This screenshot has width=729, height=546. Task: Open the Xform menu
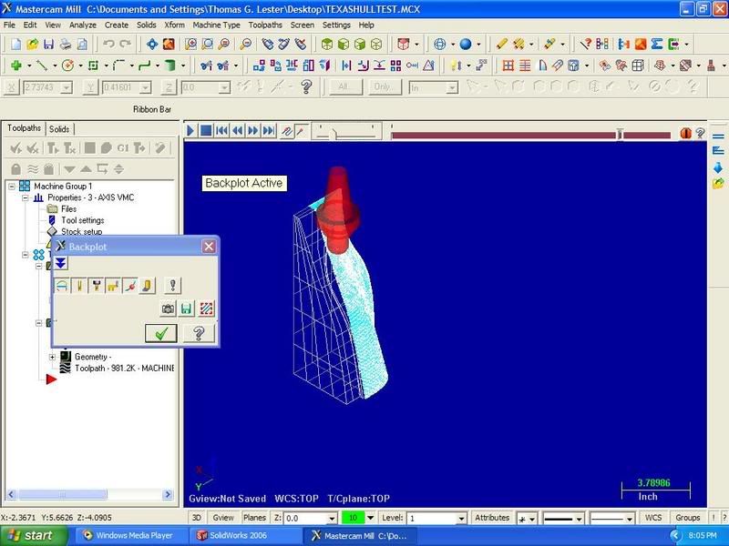pyautogui.click(x=174, y=25)
